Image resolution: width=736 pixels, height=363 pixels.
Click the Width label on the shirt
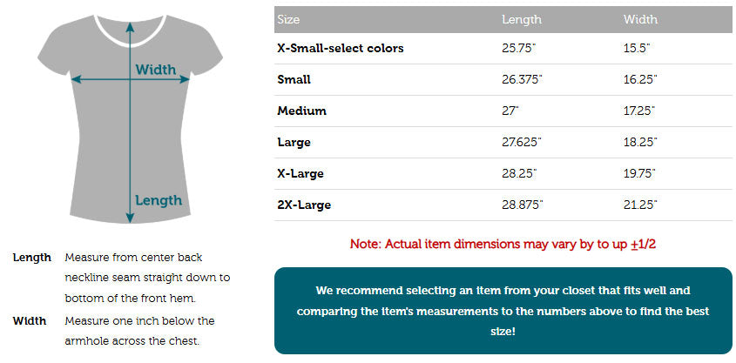coord(156,70)
